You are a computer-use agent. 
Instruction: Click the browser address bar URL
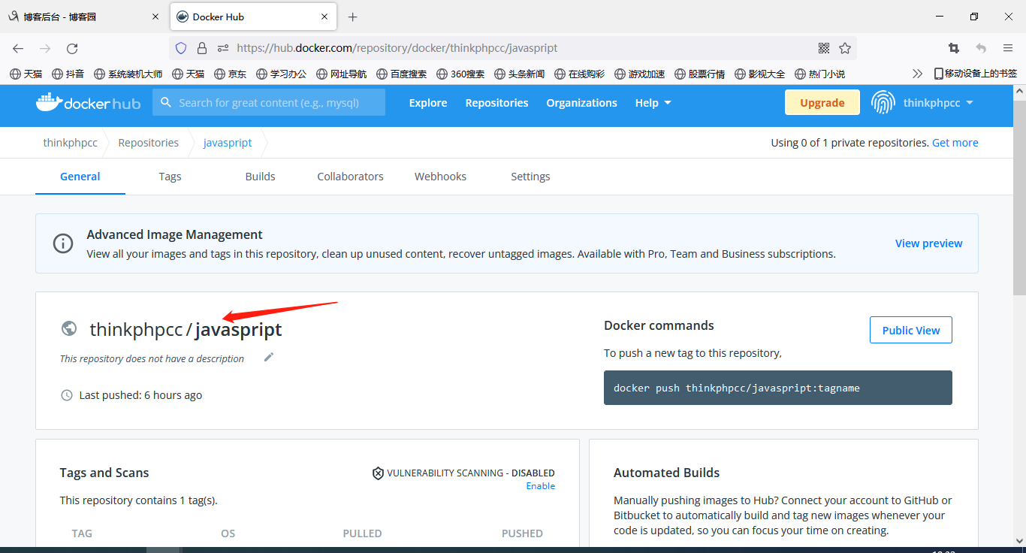397,48
